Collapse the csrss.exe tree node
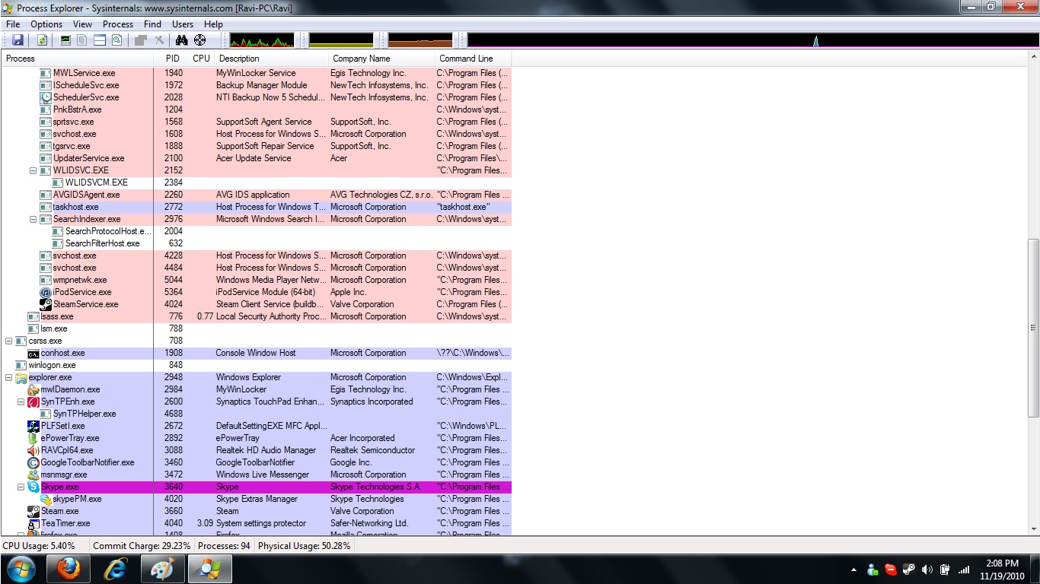Image resolution: width=1040 pixels, height=584 pixels. pyautogui.click(x=8, y=341)
